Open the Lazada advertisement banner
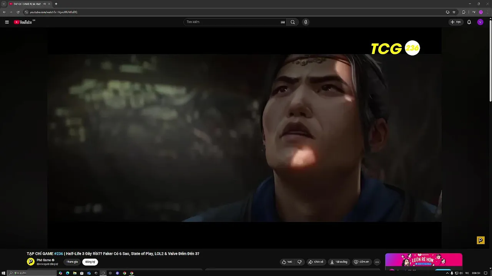Viewport: 492px width, 276px height. point(424,260)
